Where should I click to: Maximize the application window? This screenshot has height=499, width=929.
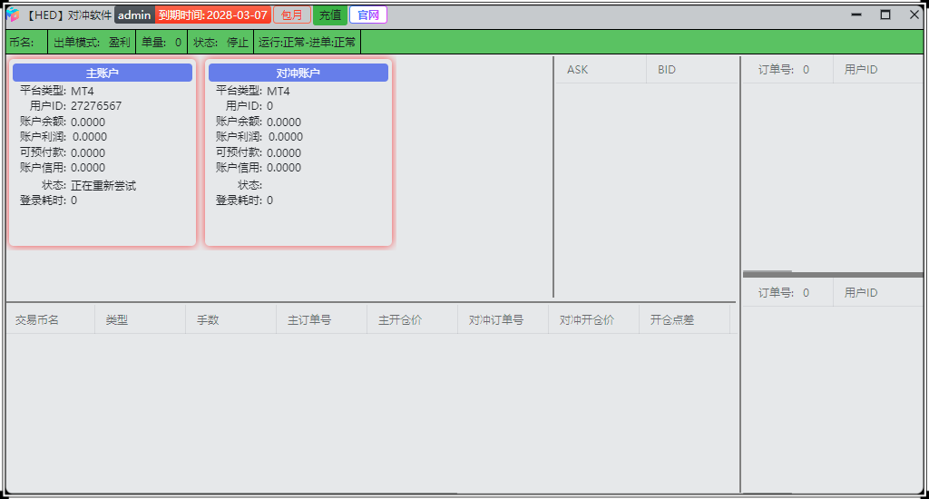(885, 15)
